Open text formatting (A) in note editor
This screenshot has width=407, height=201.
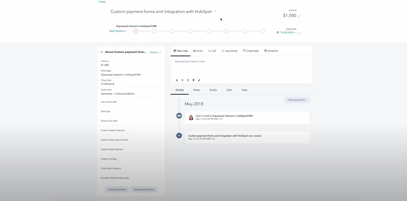pos(177,80)
